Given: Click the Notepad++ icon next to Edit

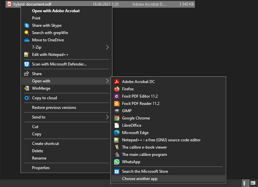Looking at the screenshot, I should coord(27,54).
